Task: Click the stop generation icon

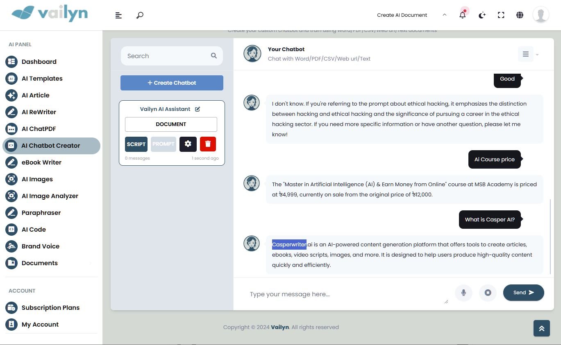Action: pyautogui.click(x=488, y=293)
